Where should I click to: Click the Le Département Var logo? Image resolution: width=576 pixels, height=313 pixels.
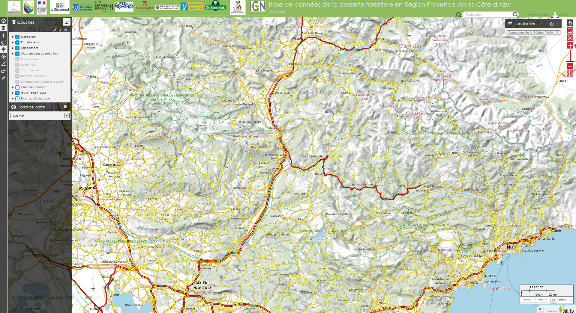(60, 7)
